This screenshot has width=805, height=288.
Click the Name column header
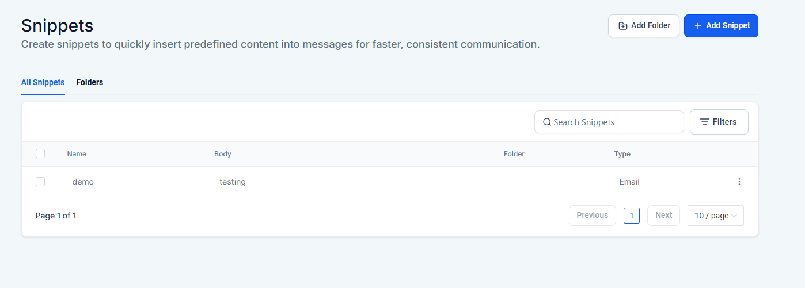77,154
